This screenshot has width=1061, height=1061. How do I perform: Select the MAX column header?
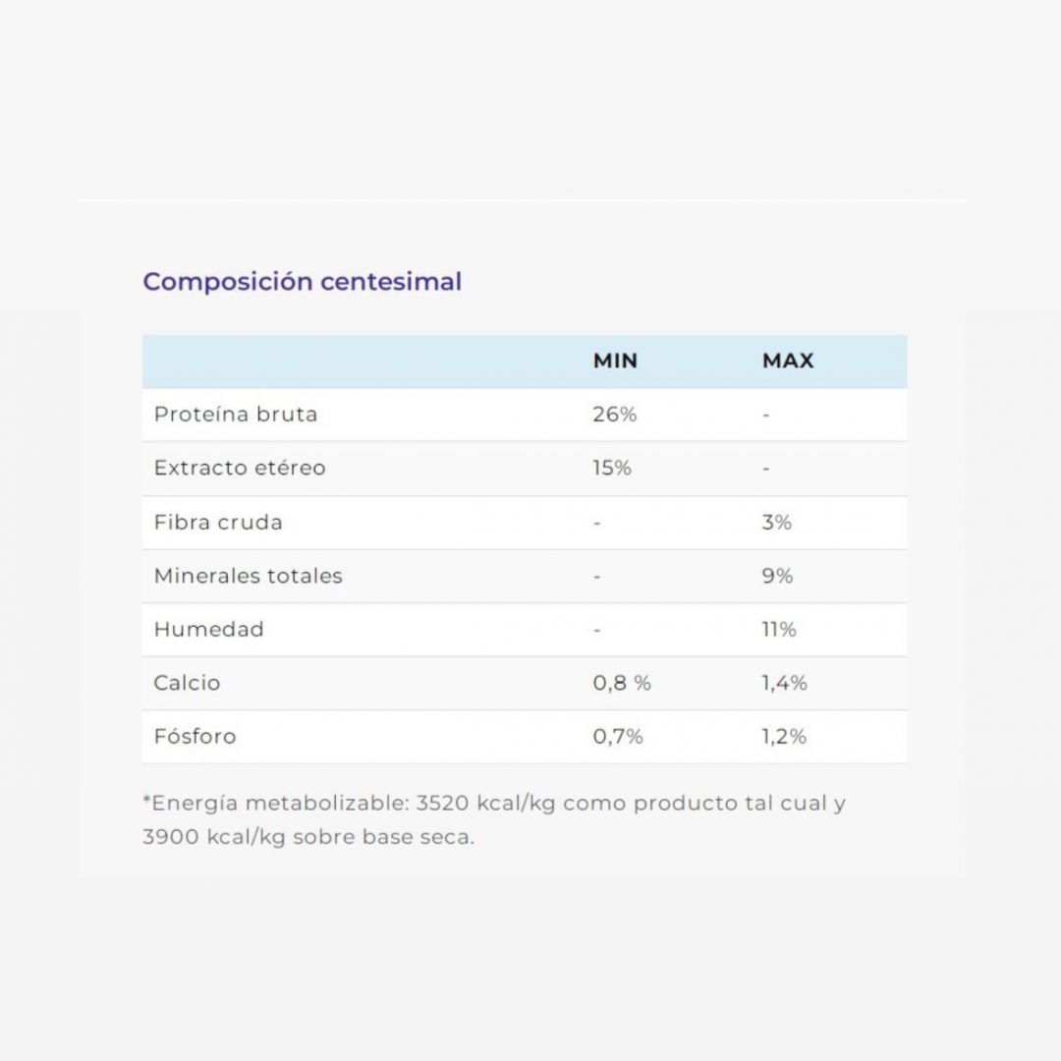(x=788, y=362)
